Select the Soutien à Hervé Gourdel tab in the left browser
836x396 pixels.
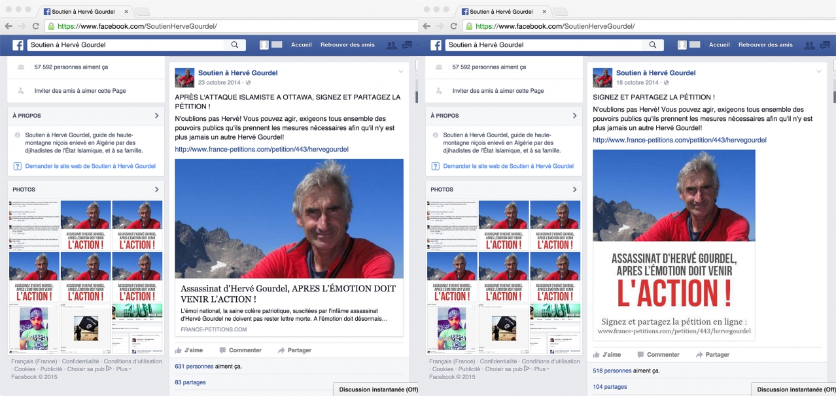(x=85, y=12)
